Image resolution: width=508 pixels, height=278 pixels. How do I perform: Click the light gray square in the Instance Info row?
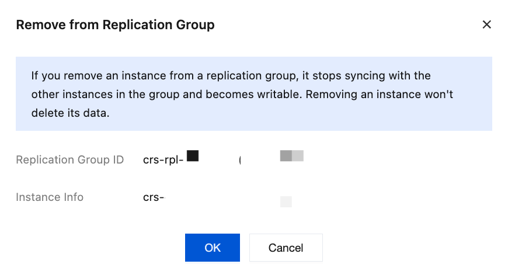(x=286, y=202)
